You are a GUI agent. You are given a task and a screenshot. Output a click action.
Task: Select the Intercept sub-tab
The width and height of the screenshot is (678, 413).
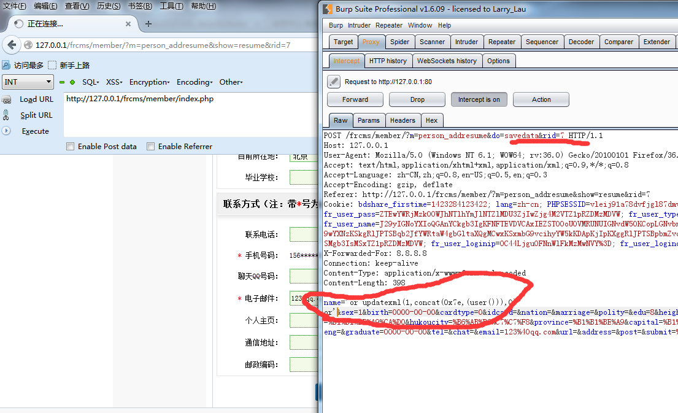click(x=346, y=61)
